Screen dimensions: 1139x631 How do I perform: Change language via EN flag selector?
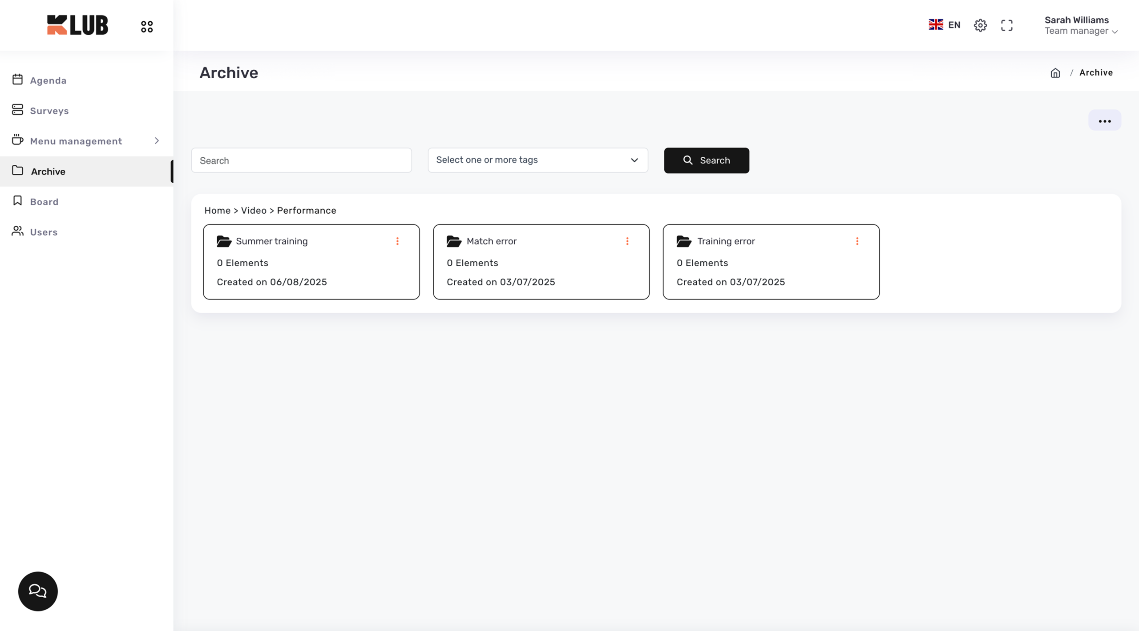(x=944, y=25)
